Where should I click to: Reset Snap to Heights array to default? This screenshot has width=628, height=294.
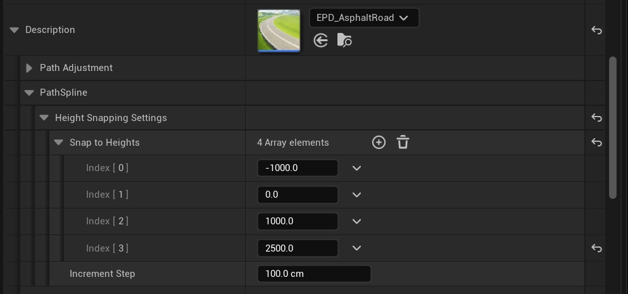596,143
